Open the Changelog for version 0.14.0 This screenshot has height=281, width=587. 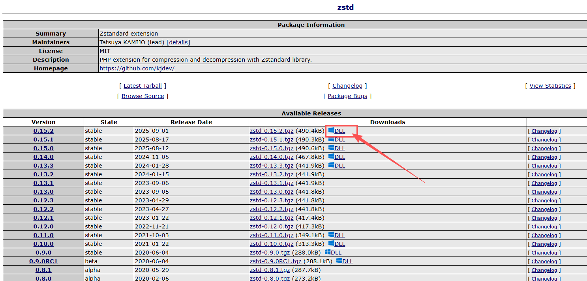(x=544, y=157)
